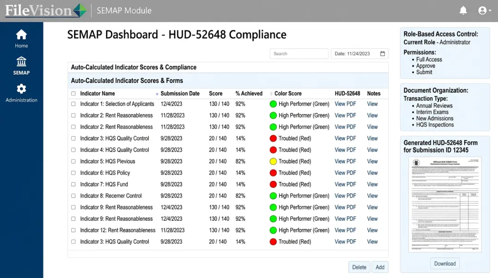Open the SEMAP building icon
The width and height of the screenshot is (498, 278).
pos(21,61)
